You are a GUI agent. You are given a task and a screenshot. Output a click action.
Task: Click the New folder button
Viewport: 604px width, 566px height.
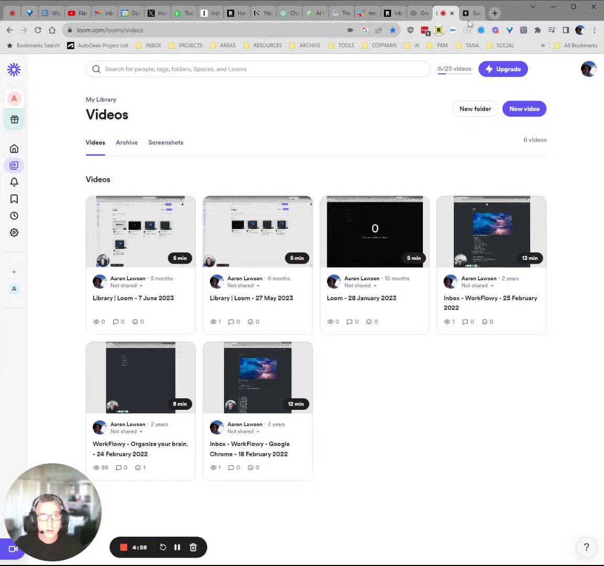click(x=475, y=109)
